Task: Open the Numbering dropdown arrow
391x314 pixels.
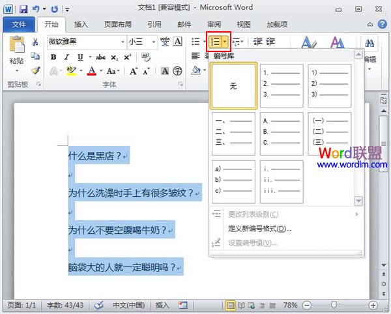Action: (225, 42)
